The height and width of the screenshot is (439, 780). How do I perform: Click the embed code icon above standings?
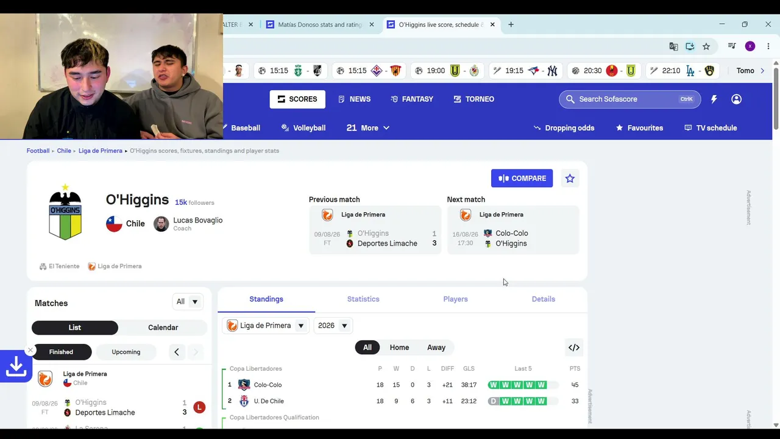[574, 348]
